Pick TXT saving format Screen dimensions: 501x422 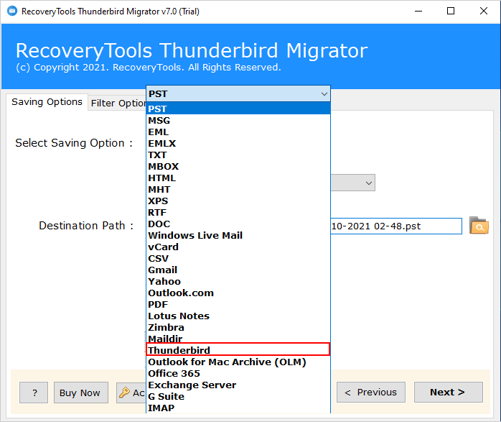click(238, 155)
